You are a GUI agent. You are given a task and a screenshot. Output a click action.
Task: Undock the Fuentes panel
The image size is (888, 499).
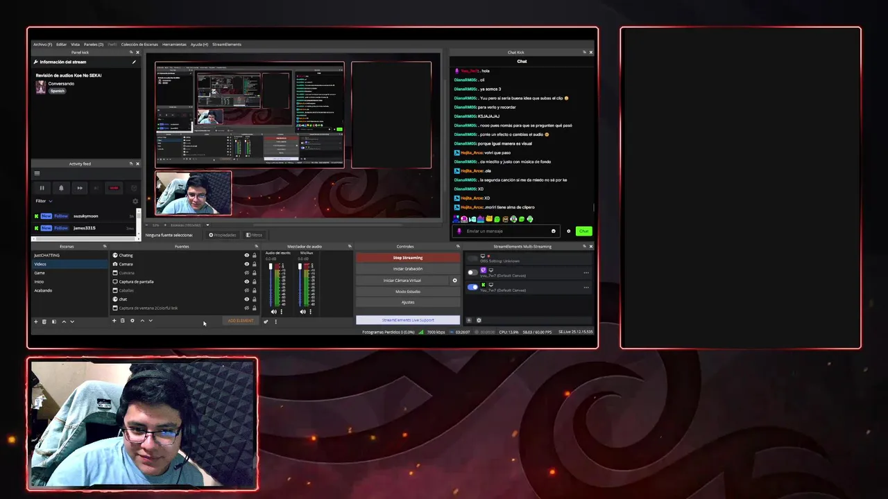[x=256, y=246]
